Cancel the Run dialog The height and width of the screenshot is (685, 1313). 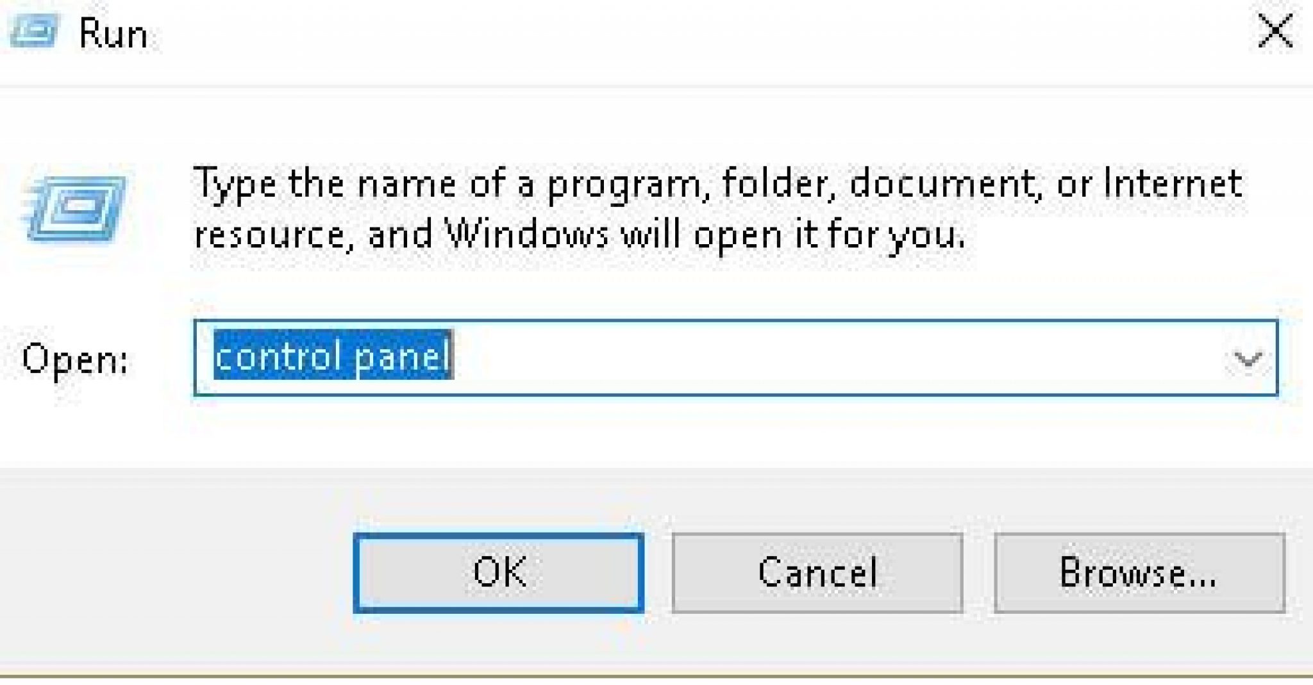click(817, 572)
